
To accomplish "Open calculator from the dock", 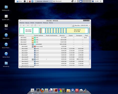I will coord(47,90).
